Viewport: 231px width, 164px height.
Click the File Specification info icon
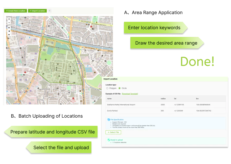coord(109,120)
